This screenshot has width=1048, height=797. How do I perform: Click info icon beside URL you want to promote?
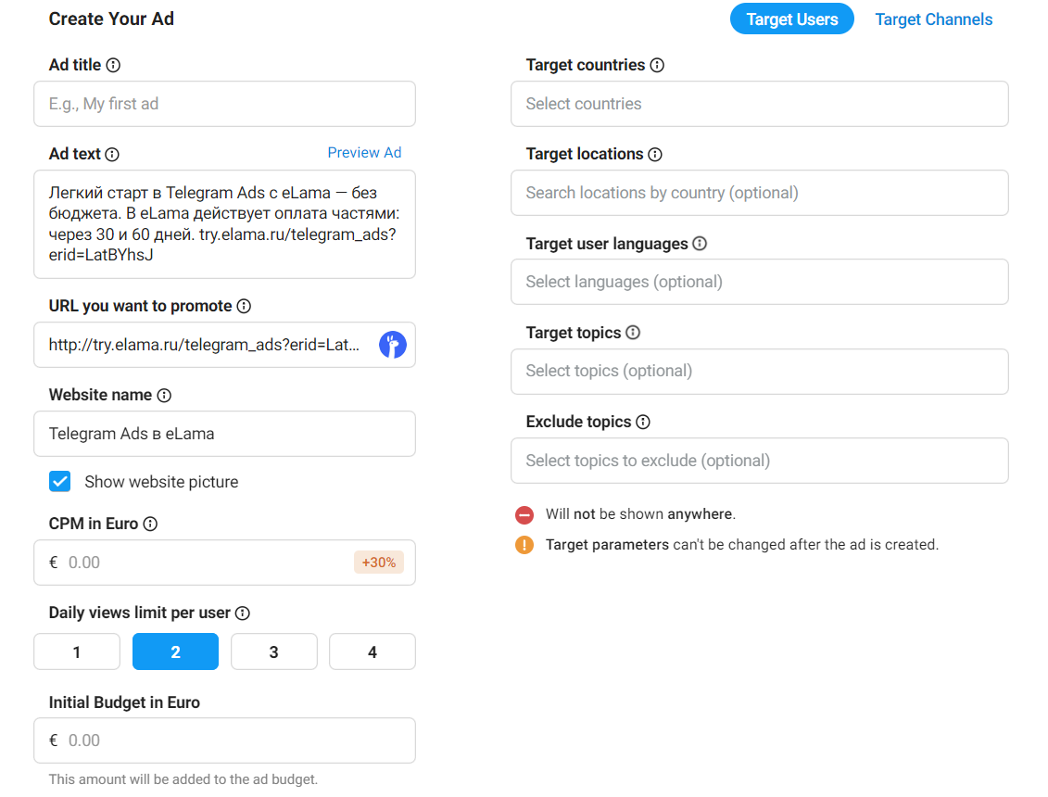(244, 307)
